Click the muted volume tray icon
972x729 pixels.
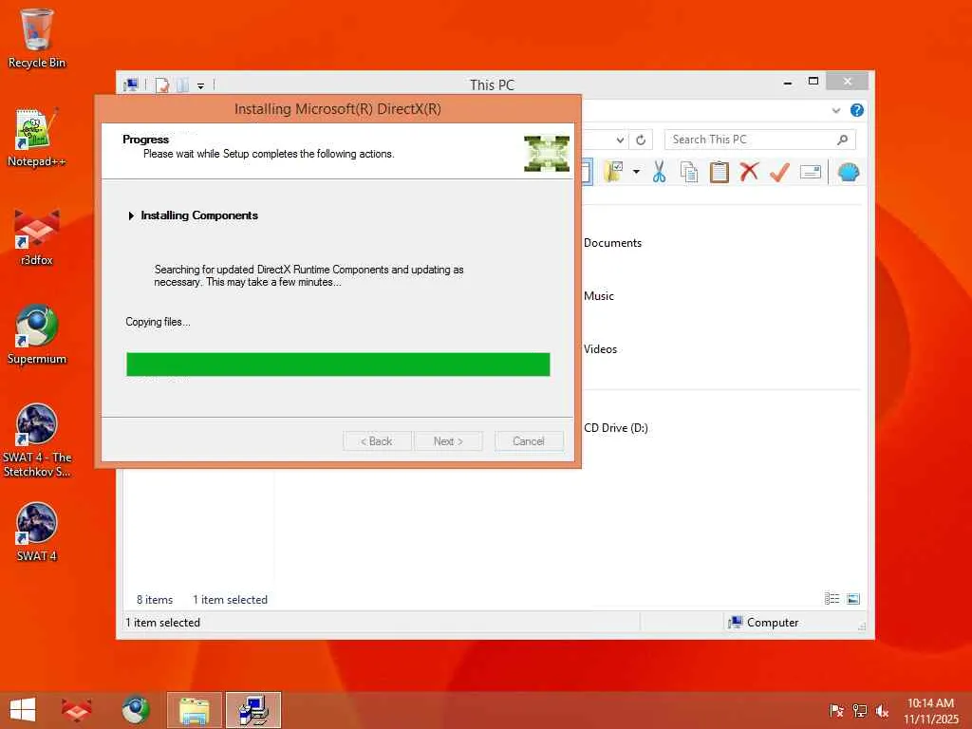pyautogui.click(x=882, y=711)
